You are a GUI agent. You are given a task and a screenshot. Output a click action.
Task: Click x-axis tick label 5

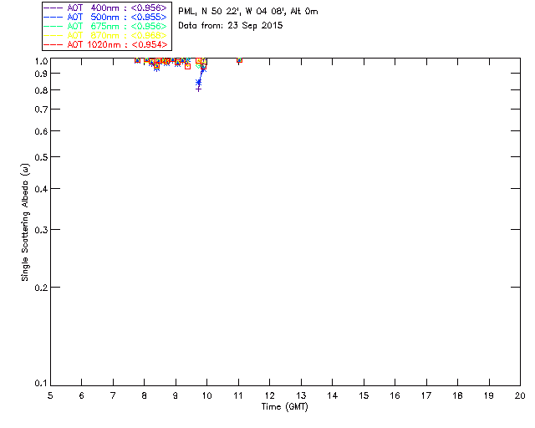(x=50, y=395)
